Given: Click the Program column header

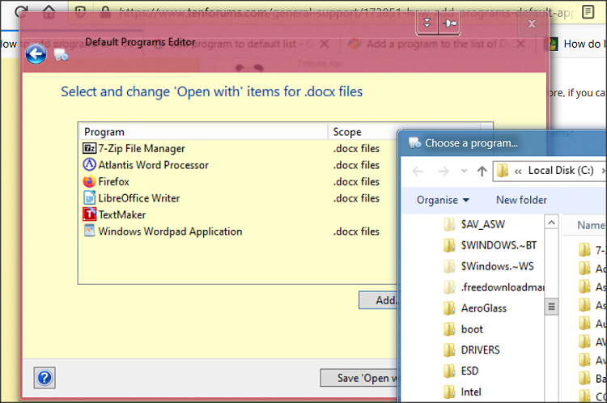Looking at the screenshot, I should click(x=204, y=132).
